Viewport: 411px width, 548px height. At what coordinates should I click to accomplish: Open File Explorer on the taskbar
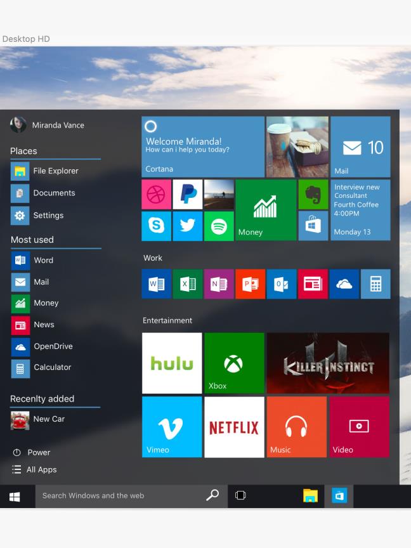(x=310, y=495)
